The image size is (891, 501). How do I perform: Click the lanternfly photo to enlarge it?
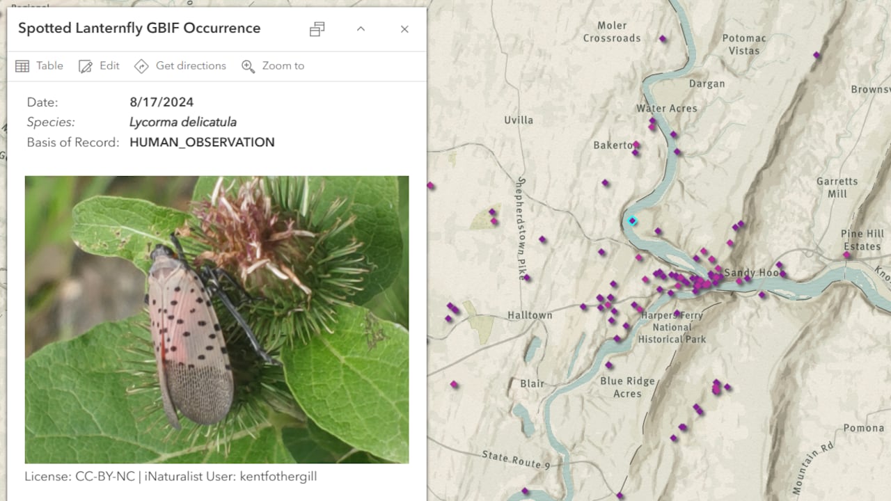pyautogui.click(x=216, y=319)
